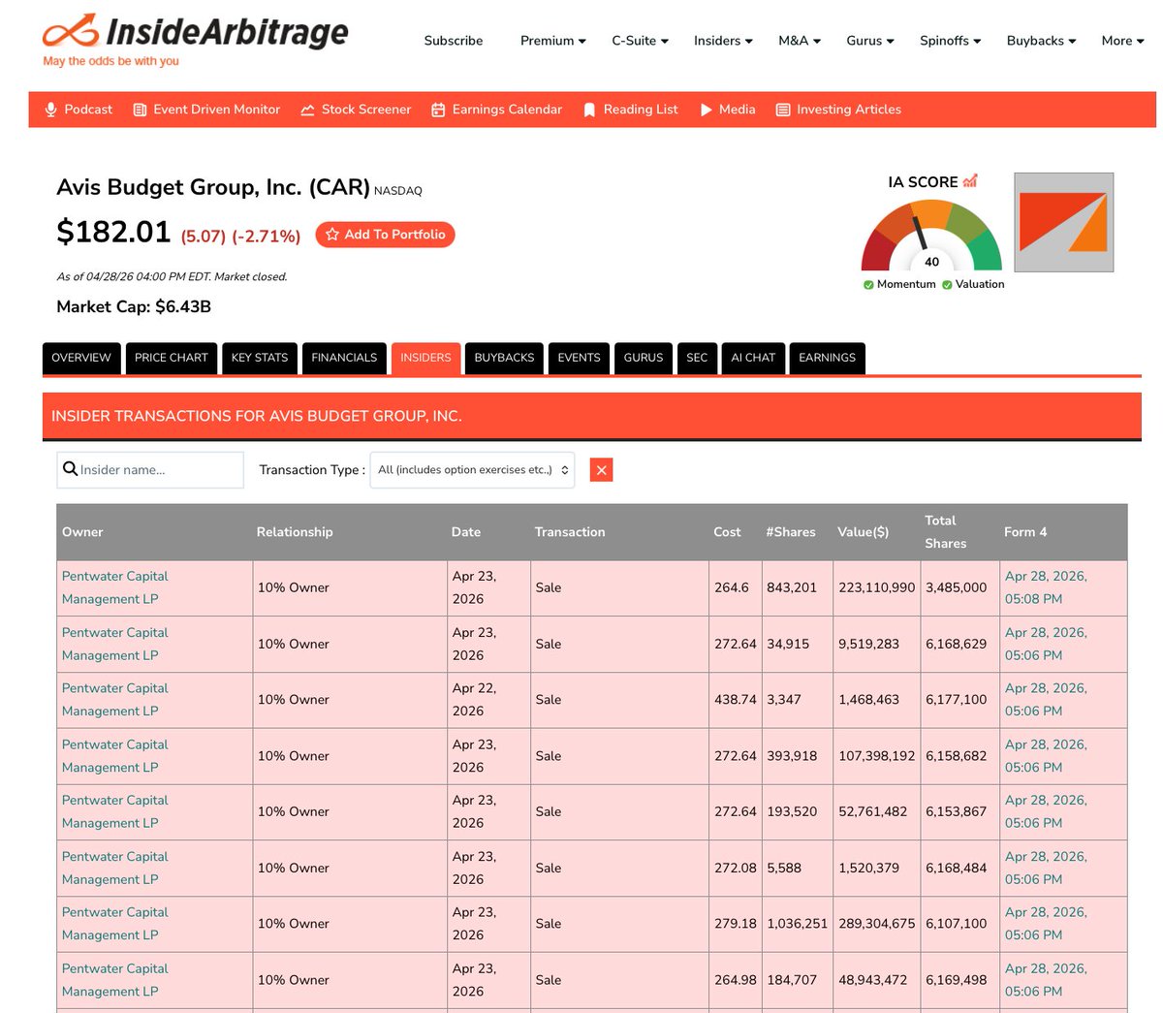Viewport: 1163px width, 1013px height.
Task: Expand the Spinoffs dropdown menu
Action: tap(951, 41)
